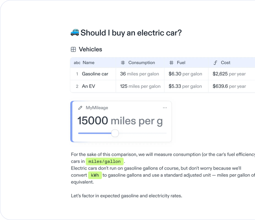Viewport: 255px width, 220px height.
Task: Select the Cost column header
Action: tap(226, 63)
